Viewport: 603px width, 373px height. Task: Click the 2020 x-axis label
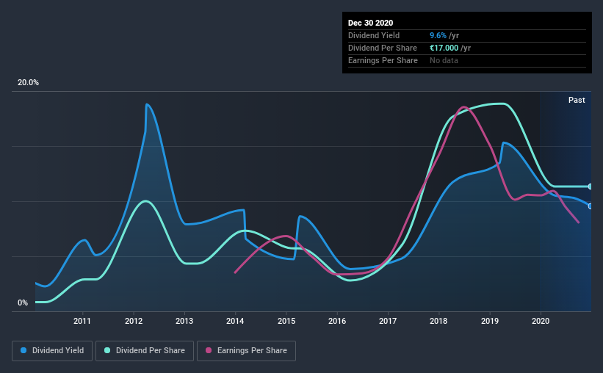coord(541,321)
